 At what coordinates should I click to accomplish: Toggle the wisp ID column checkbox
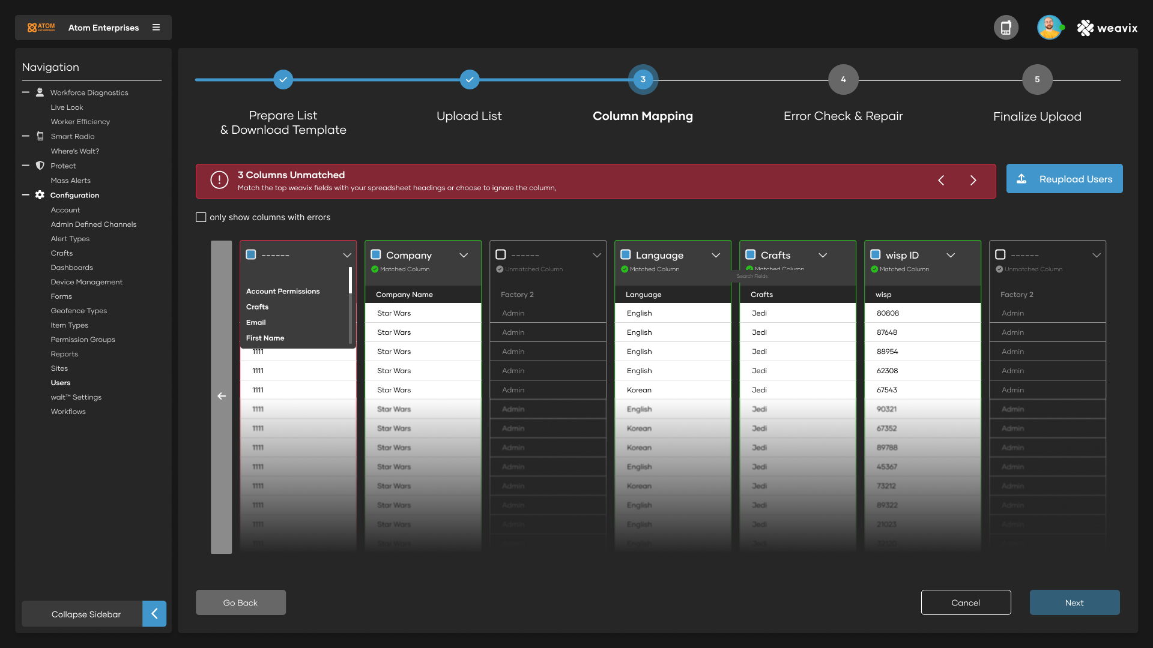[876, 254]
